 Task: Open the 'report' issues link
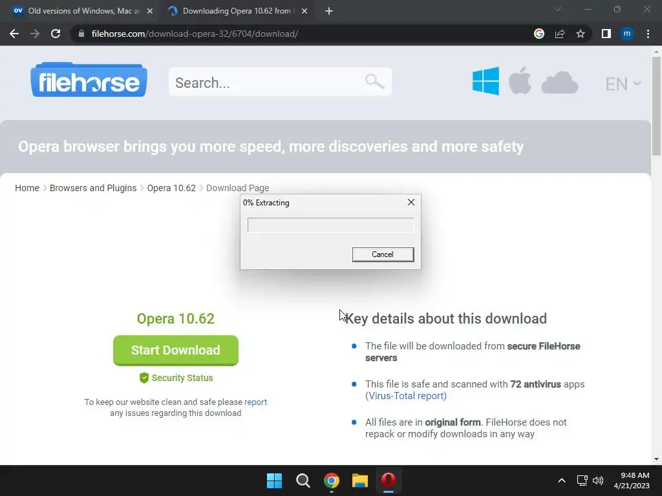(x=255, y=402)
